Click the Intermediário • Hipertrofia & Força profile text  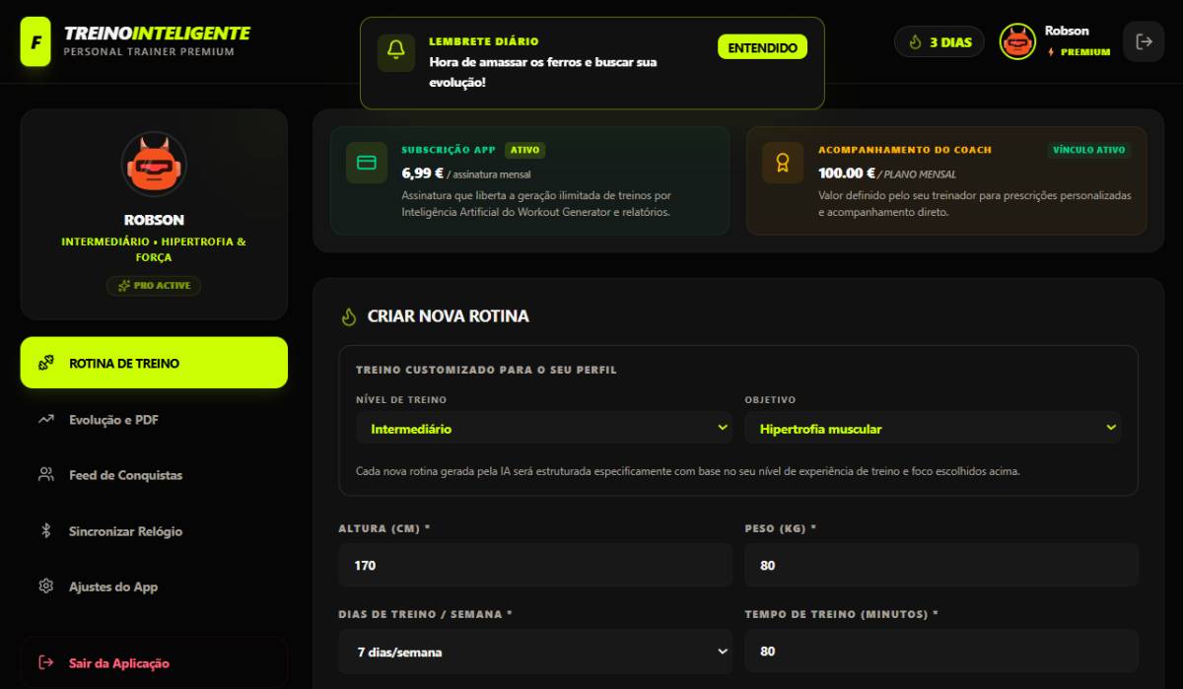tap(154, 249)
